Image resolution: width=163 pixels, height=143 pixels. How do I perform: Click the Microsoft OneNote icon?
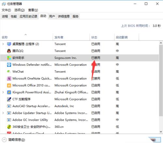9,79
